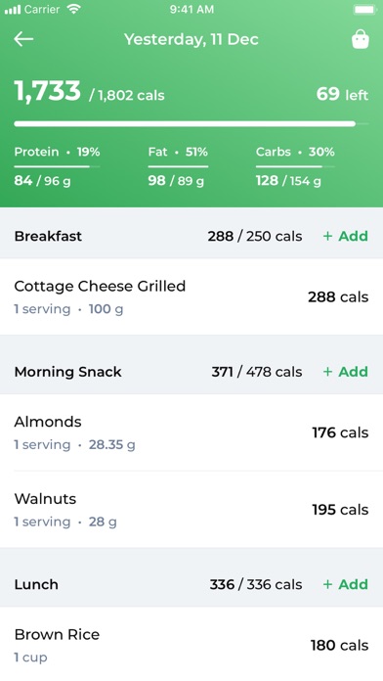The width and height of the screenshot is (383, 681).
Task: Add food to Morning Snack
Action: [345, 372]
